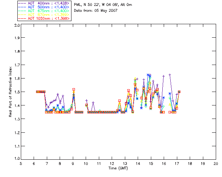This screenshot has width=222, height=177.
Task: Click the 1.5 y-axis tick label
Action: coord(17,92)
